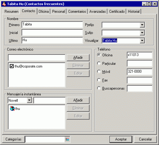Click the Visualizar field showing Tabita Hu

tap(121, 41)
